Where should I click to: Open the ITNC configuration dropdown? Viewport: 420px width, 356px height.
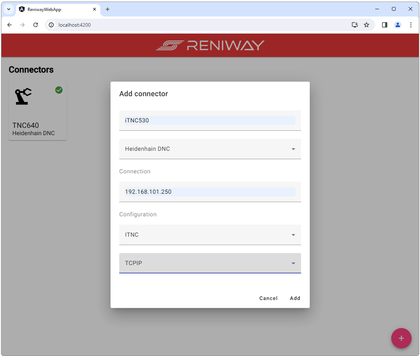pyautogui.click(x=210, y=235)
